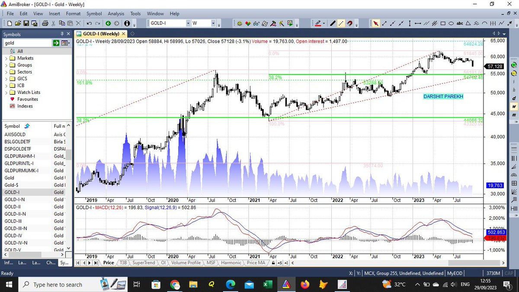Jump to the first chart sheet
Viewport: 519px width, 292px height.
pos(78,263)
